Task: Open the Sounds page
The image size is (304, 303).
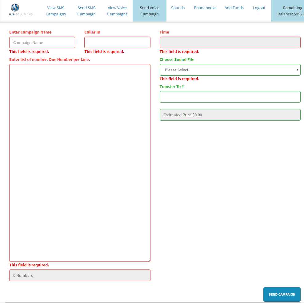Action: coord(178,8)
